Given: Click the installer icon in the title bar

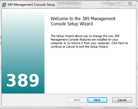Looking at the screenshot, I should pyautogui.click(x=4, y=5).
